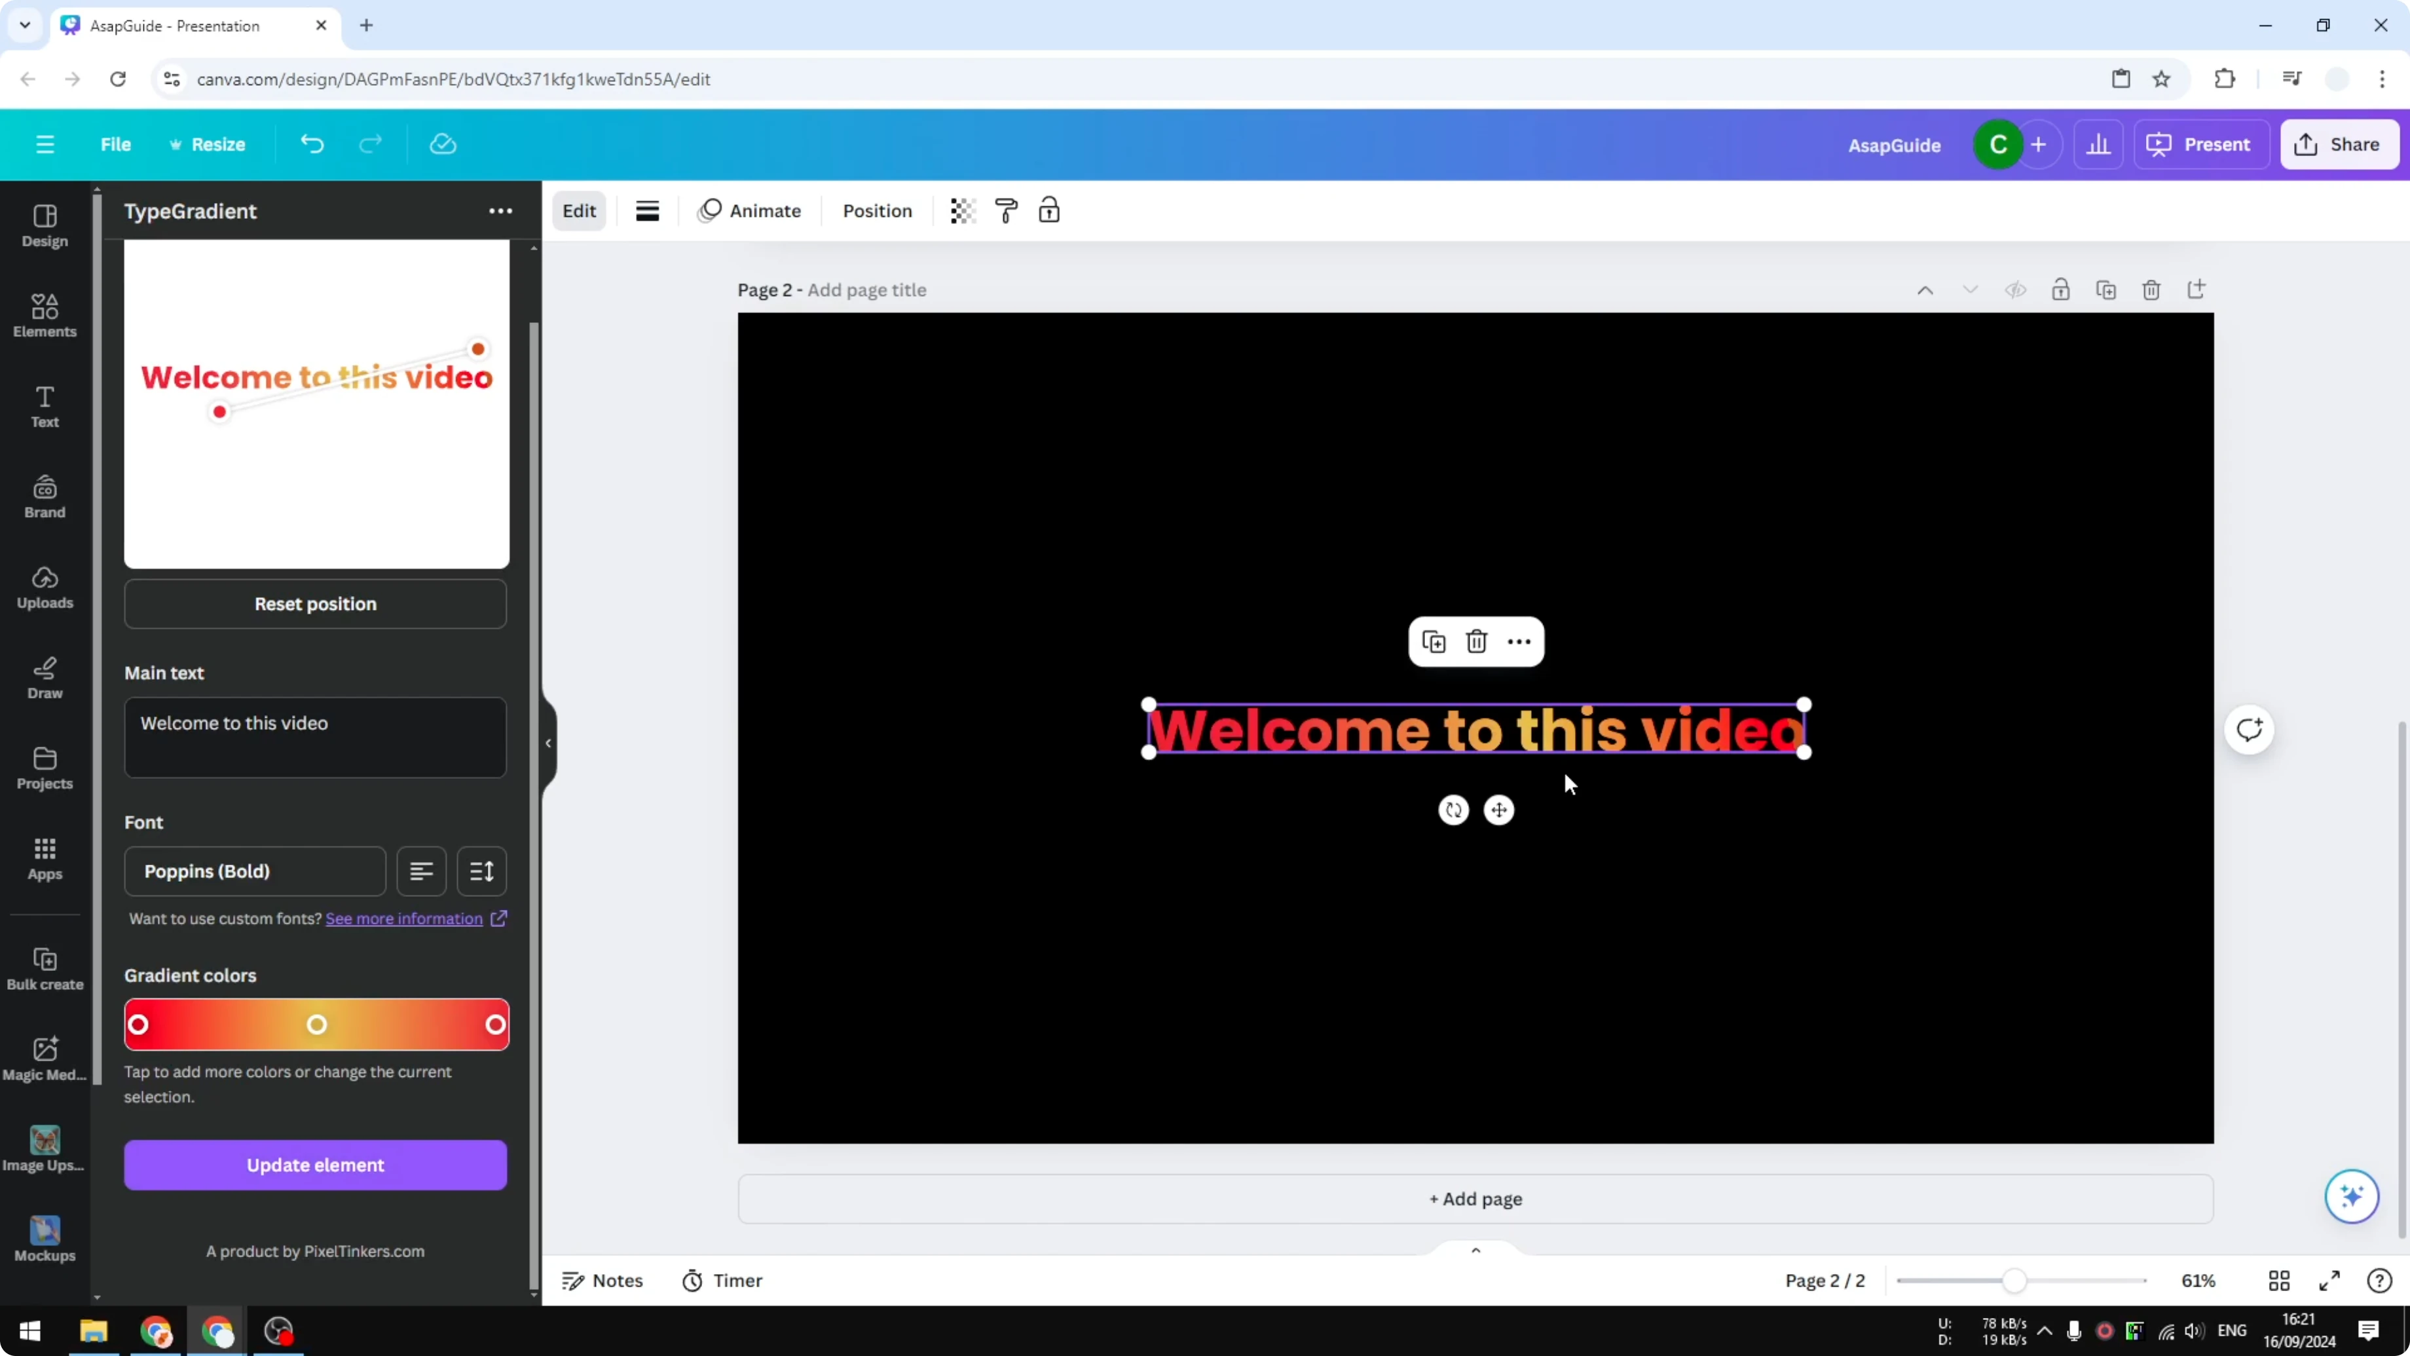
Task: Click the move handle below text
Action: (x=1499, y=810)
